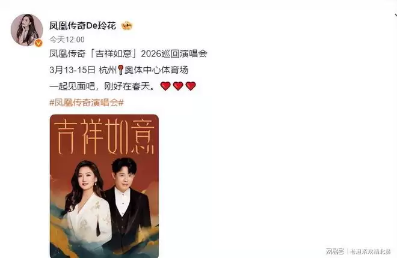This screenshot has width=397, height=258.
Task: Click the gold crown membership icon
Action: [127, 26]
